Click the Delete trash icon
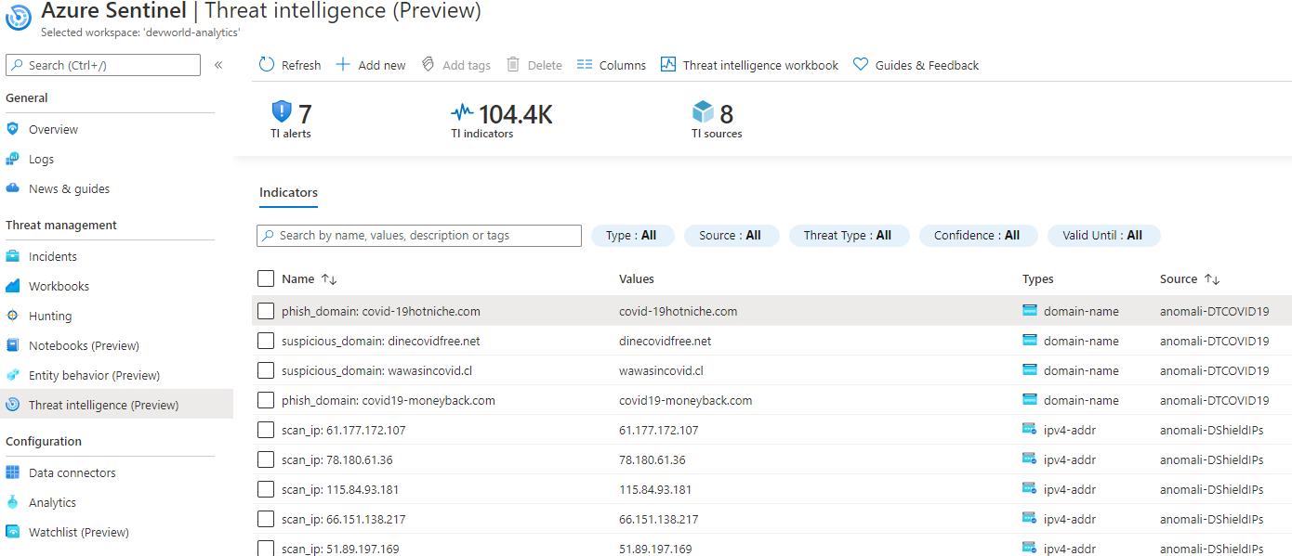Image resolution: width=1292 pixels, height=556 pixels. tap(513, 64)
